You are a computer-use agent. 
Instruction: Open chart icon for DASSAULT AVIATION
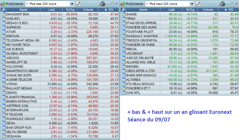123,36
